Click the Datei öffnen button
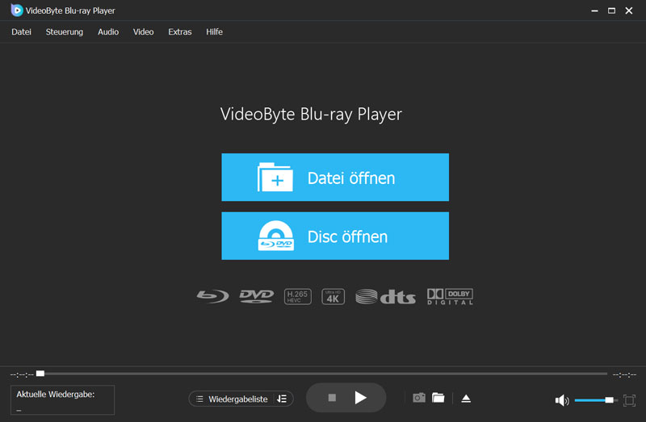 pos(335,178)
